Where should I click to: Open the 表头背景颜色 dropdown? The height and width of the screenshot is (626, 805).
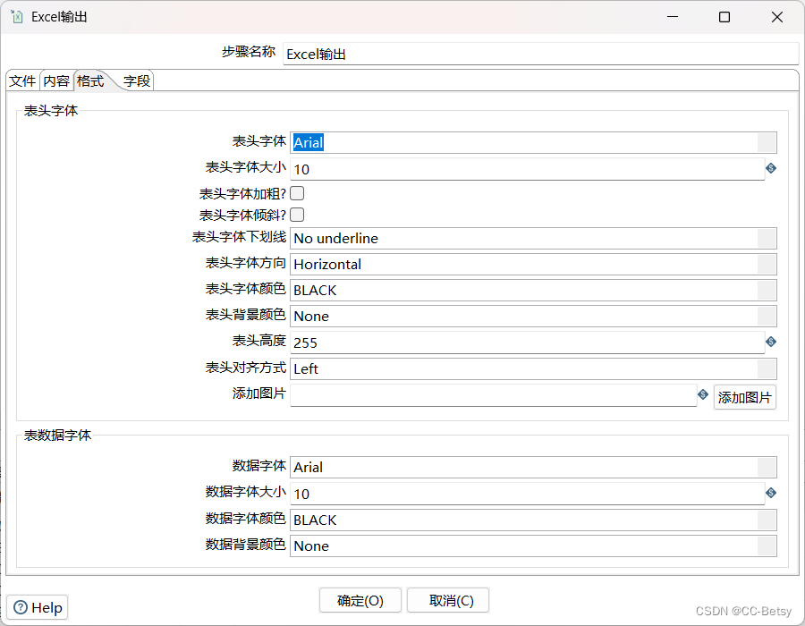tap(767, 316)
